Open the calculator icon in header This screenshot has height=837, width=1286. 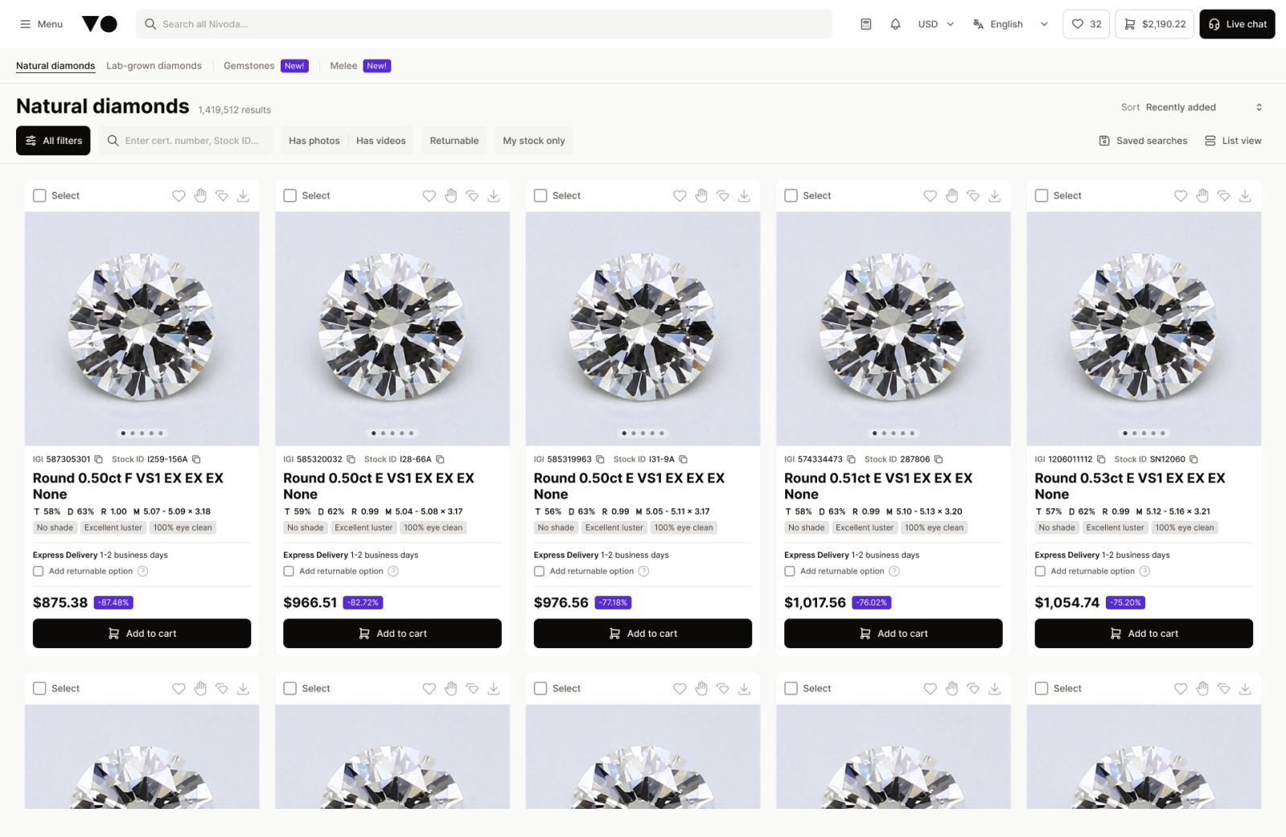coord(866,24)
